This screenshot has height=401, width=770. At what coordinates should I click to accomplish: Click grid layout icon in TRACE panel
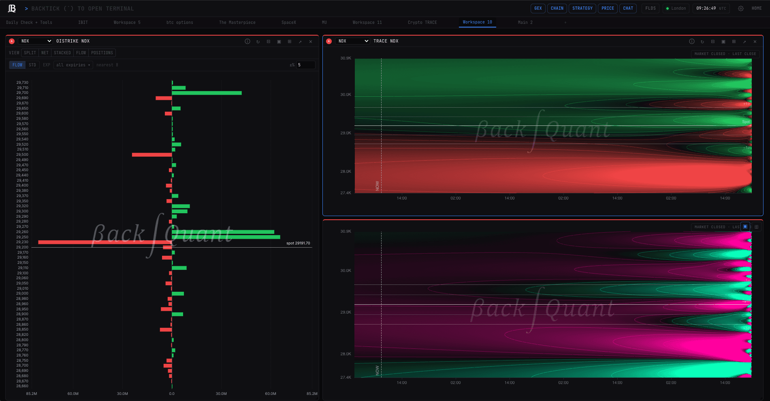(x=734, y=42)
